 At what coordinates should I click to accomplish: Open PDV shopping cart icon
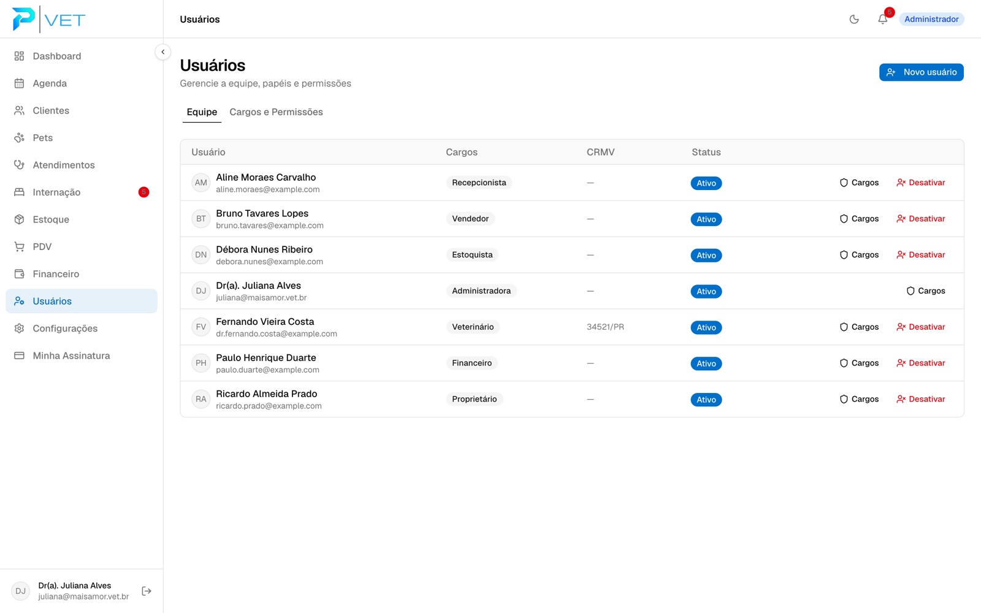click(19, 246)
